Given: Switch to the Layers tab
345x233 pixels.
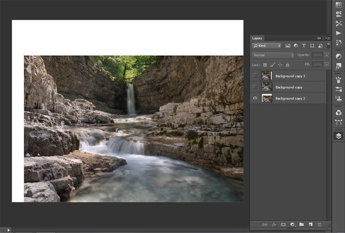Looking at the screenshot, I should 257,38.
